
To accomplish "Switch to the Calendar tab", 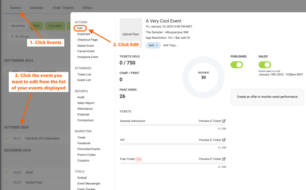I will click(36, 8).
